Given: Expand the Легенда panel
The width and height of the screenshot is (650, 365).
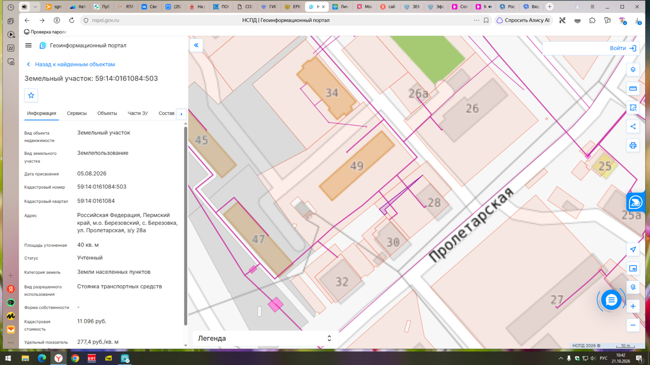Looking at the screenshot, I should pos(265,338).
